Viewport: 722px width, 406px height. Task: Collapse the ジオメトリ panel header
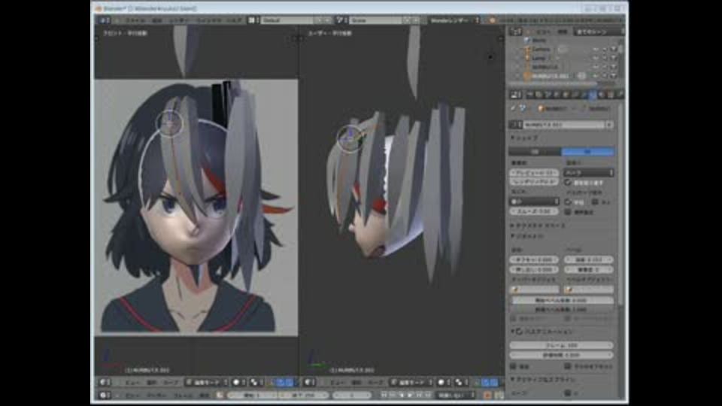[x=528, y=236]
